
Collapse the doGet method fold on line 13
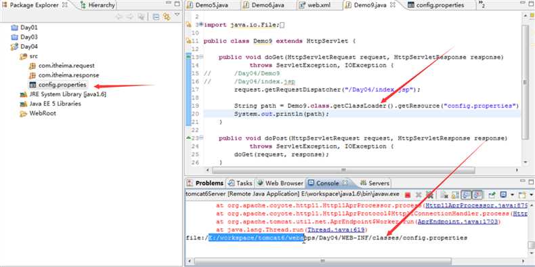tap(201, 57)
